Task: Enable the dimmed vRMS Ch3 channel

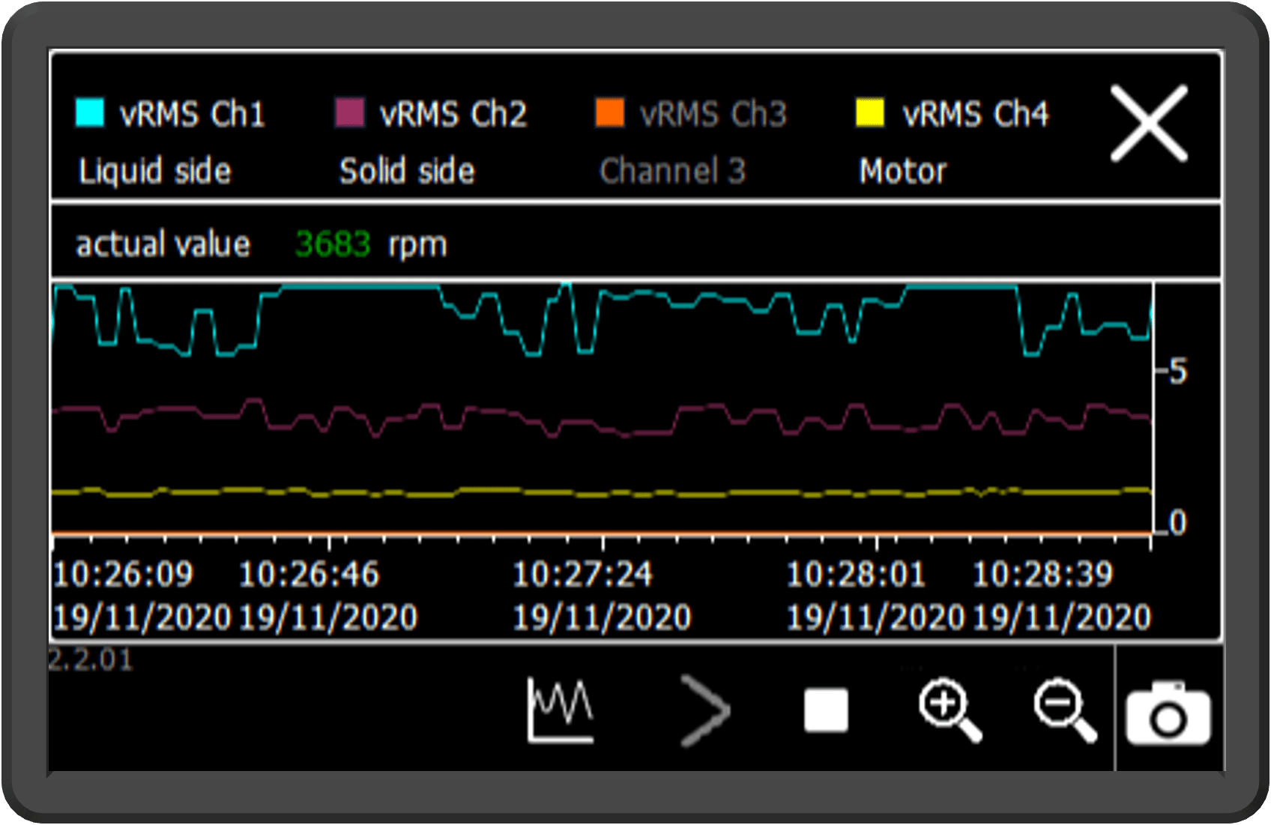Action: [x=692, y=142]
